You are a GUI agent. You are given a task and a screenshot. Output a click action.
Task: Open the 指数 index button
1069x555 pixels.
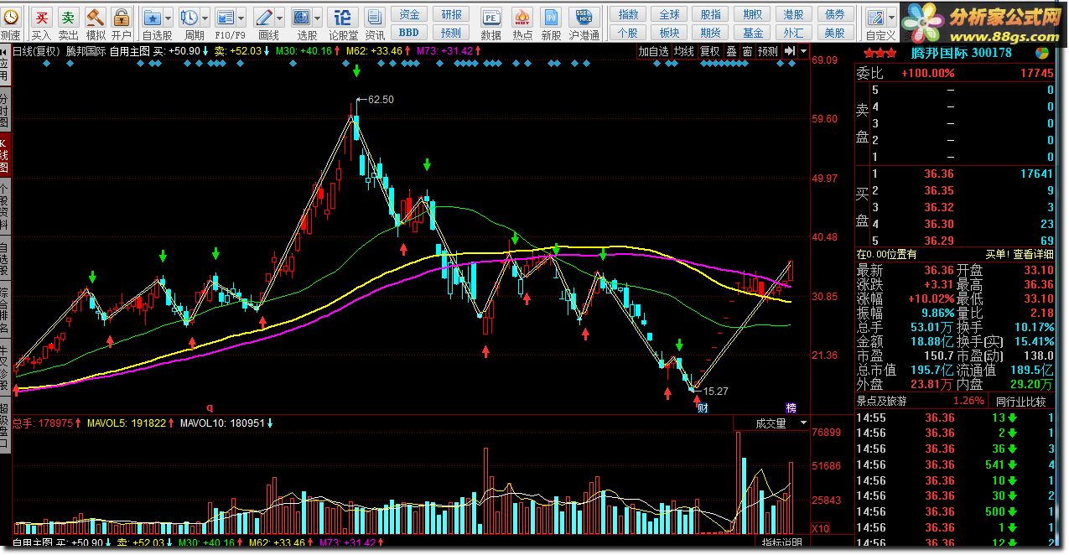click(627, 14)
